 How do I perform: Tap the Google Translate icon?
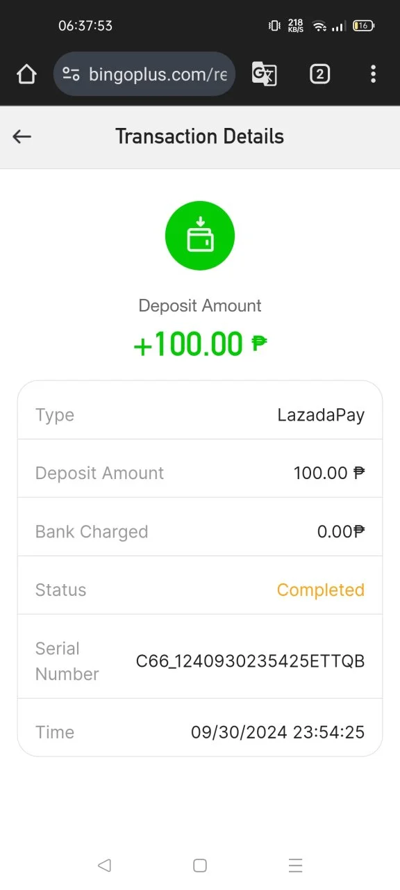point(264,74)
